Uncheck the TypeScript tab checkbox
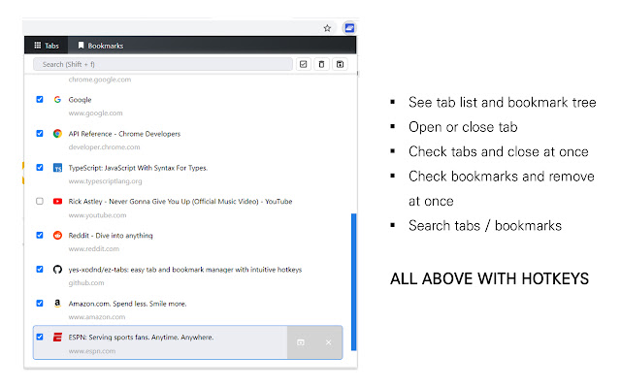 tap(40, 168)
